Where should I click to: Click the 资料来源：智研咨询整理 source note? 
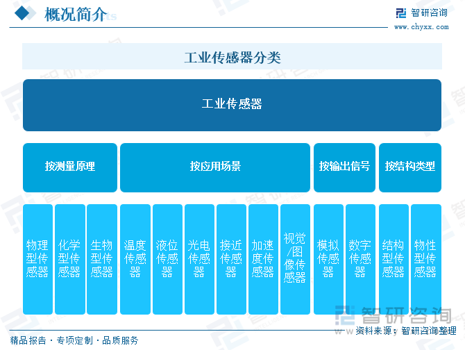(406, 331)
